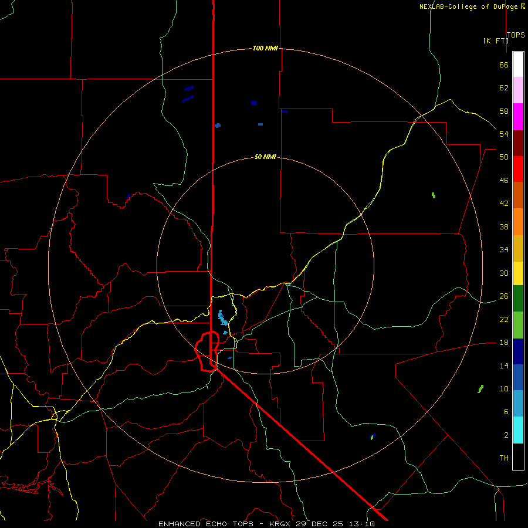Image resolution: width=528 pixels, height=528 pixels.
Task: Click the 6 scale value
Action: pos(506,412)
